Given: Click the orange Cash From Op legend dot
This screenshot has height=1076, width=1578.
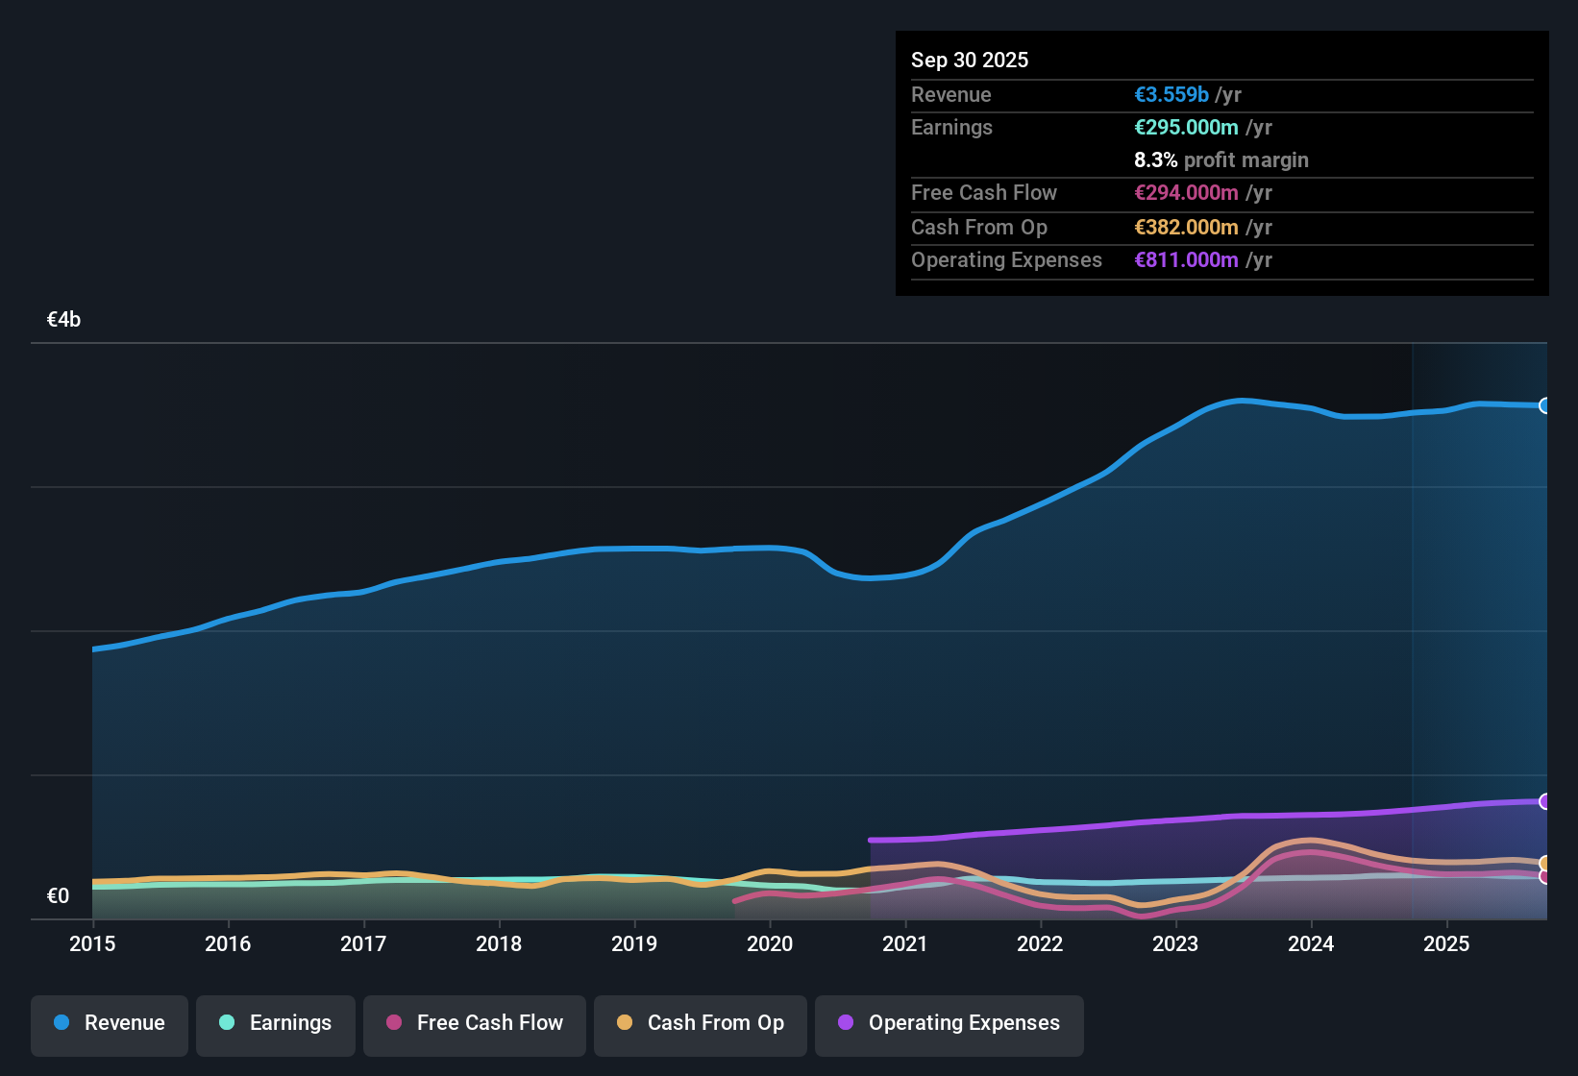Looking at the screenshot, I should click(x=624, y=1023).
